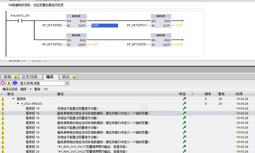Click the #P_SET.SDT[0] input operand

pos(52,25)
